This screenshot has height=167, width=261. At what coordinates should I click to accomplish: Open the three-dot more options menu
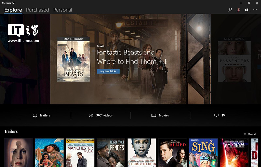(x=255, y=10)
